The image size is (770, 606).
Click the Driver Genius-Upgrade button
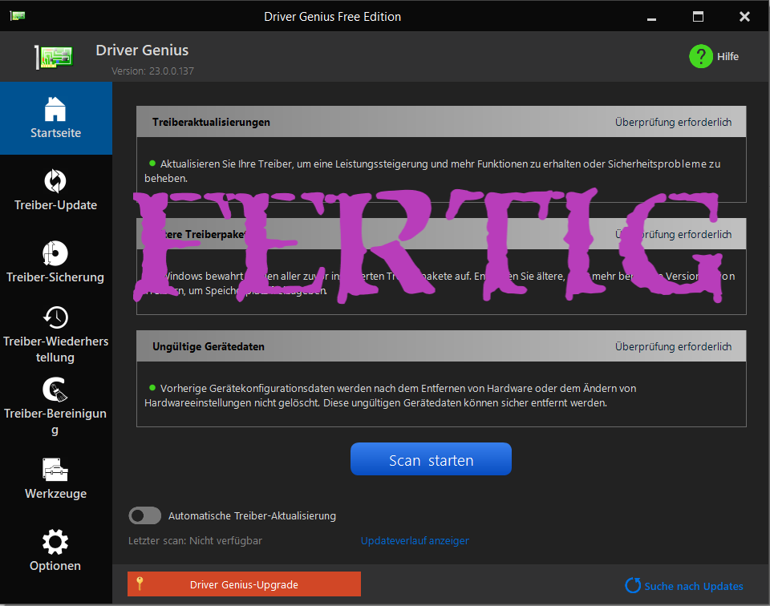pos(244,584)
